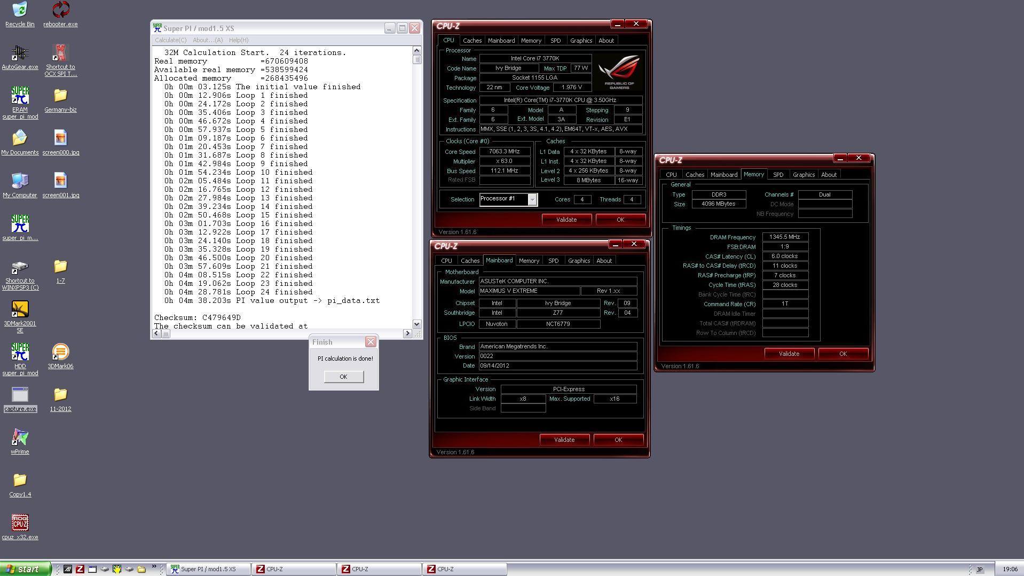Open the Germany-biz folder
1024x576 pixels.
pyautogui.click(x=60, y=96)
